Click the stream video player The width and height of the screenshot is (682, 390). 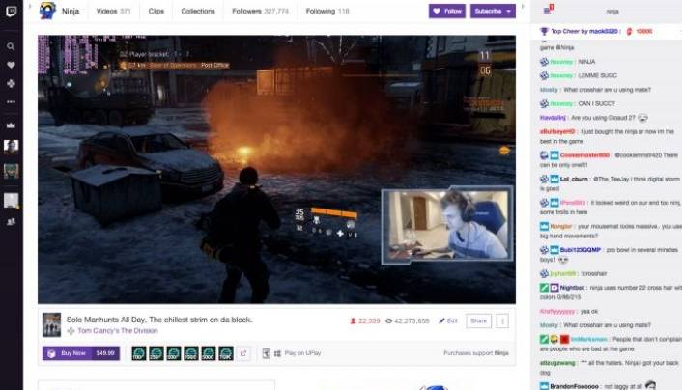(276, 169)
